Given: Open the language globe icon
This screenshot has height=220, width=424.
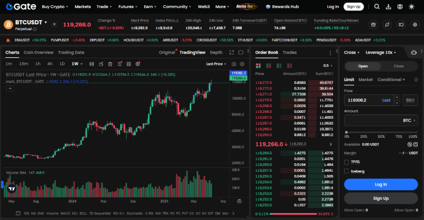Looking at the screenshot, I should click(x=400, y=7).
